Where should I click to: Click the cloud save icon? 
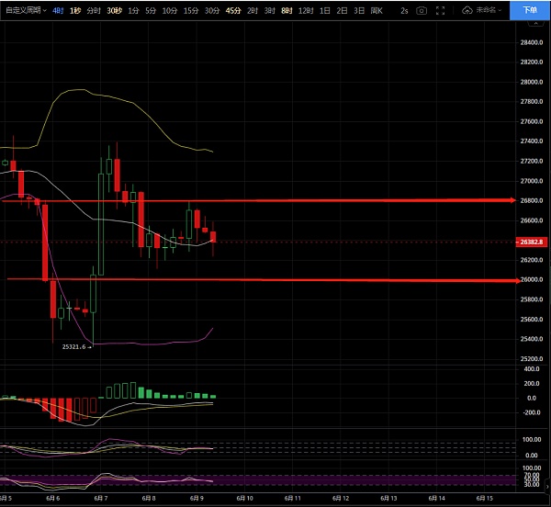[x=467, y=10]
